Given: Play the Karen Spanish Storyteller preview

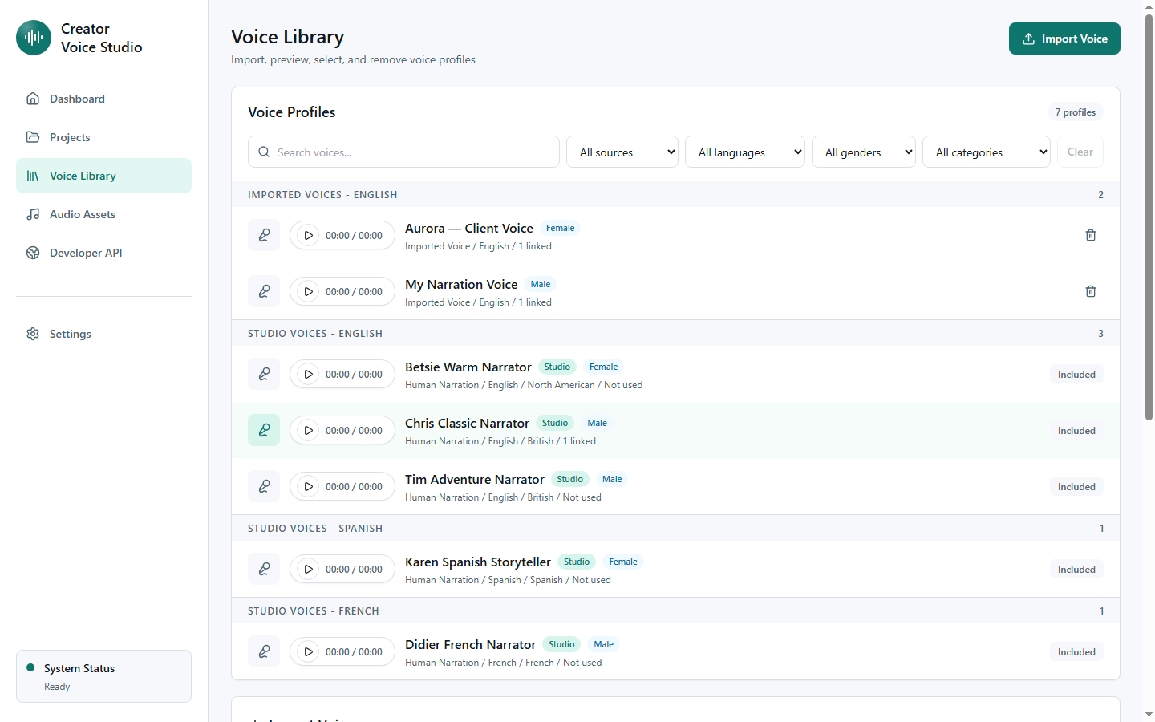Looking at the screenshot, I should [x=309, y=569].
